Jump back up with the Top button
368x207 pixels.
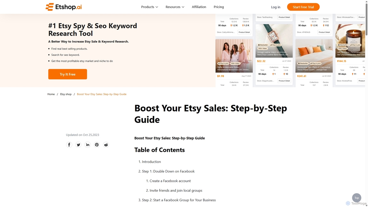click(356, 198)
